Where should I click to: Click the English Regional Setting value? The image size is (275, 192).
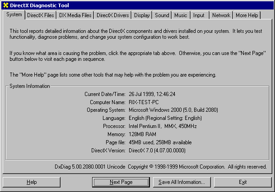(165, 118)
